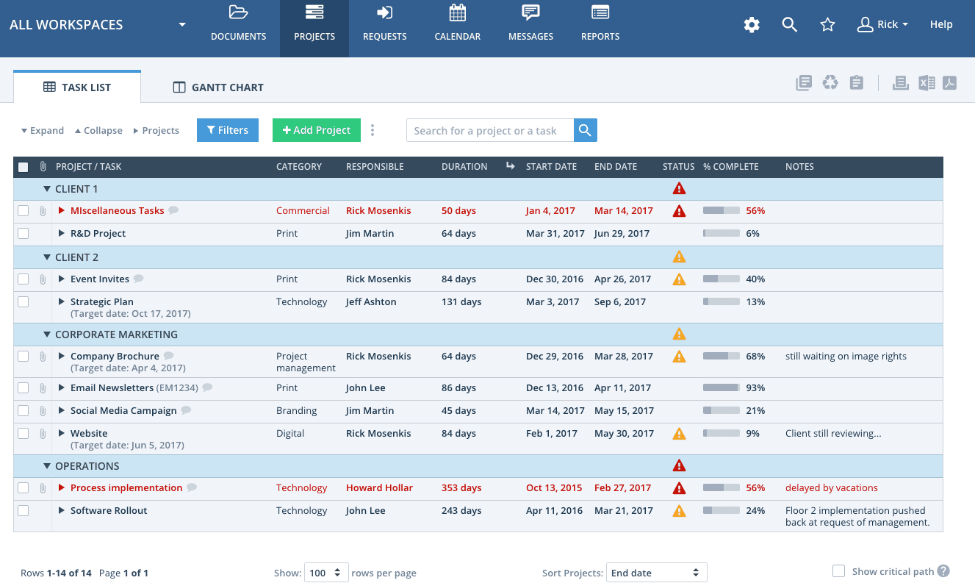
Task: Open the Help link
Action: pos(941,25)
